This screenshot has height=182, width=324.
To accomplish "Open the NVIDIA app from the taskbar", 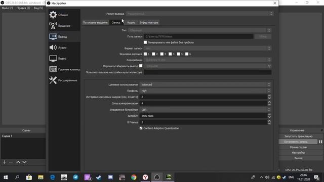I will tap(169, 177).
